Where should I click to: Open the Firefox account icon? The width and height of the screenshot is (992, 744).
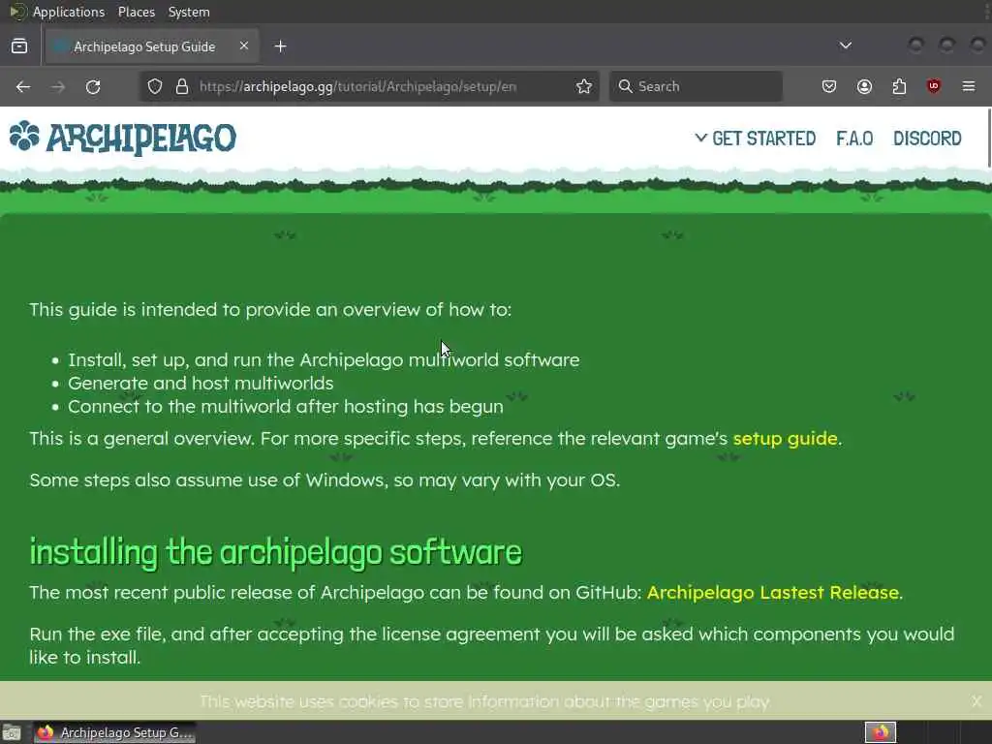[x=864, y=86]
